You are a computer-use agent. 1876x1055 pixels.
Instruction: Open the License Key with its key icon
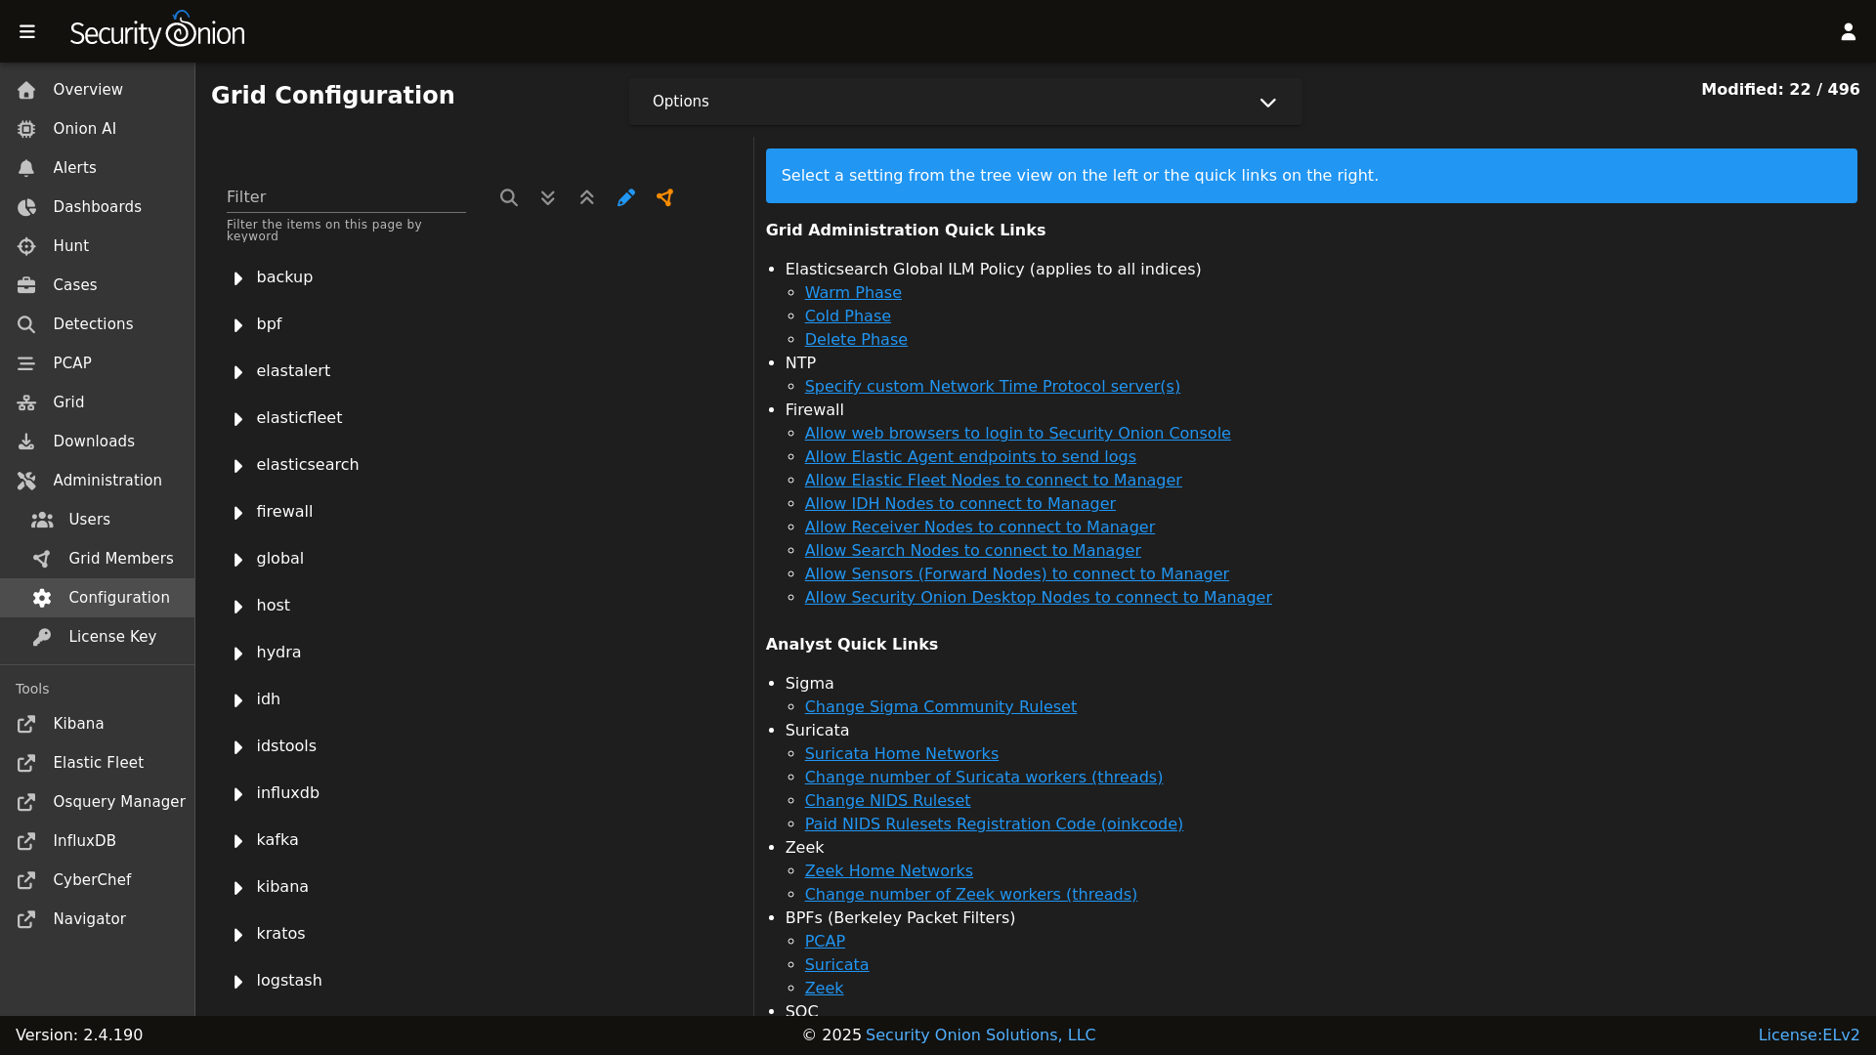tap(41, 637)
